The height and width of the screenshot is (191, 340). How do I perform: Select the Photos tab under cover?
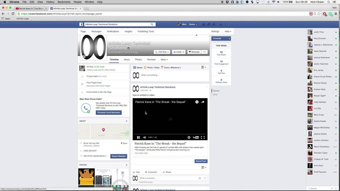(x=138, y=59)
